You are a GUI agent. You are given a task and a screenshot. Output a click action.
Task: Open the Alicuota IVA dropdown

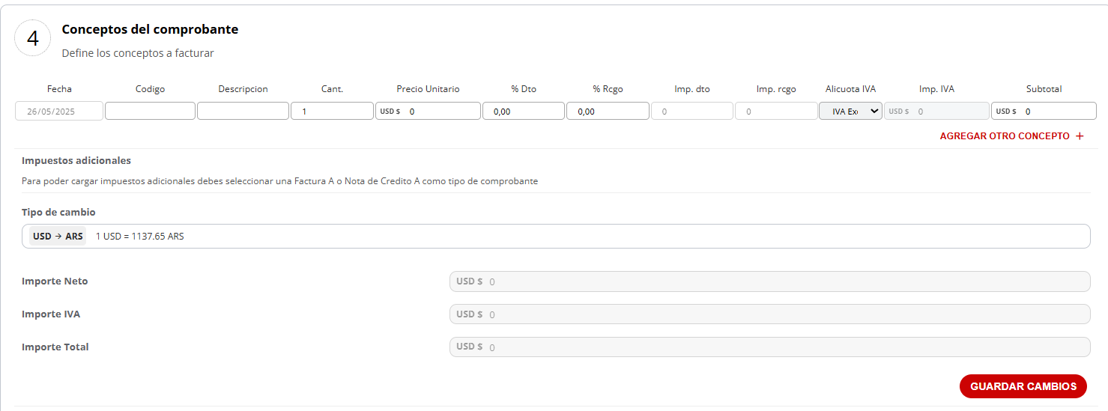850,111
